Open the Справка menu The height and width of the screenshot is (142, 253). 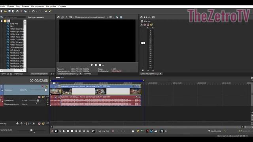point(62,6)
